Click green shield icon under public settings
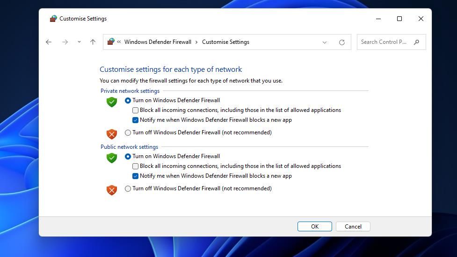The height and width of the screenshot is (257, 457). point(112,158)
